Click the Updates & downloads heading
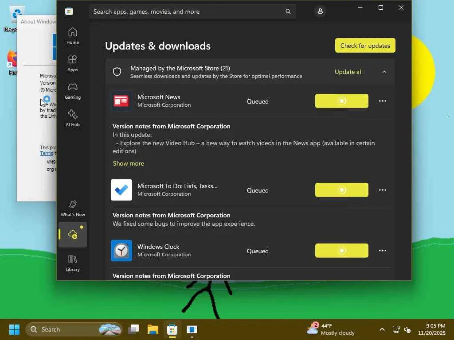This screenshot has width=454, height=340. 158,46
